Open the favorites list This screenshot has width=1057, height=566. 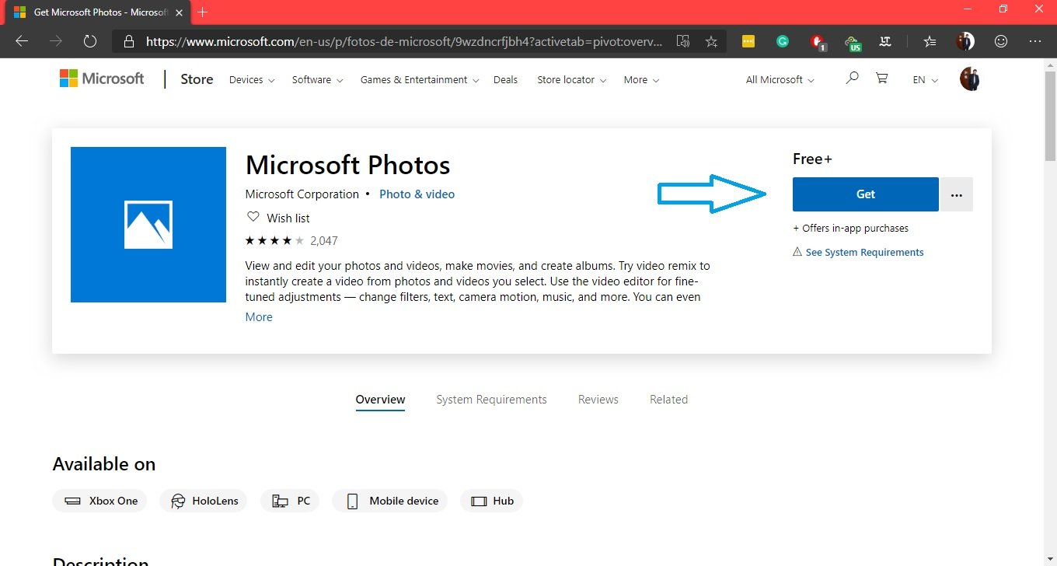click(x=930, y=41)
